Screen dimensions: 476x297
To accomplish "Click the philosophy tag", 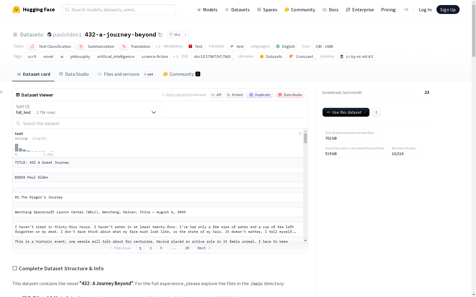I will point(80,56).
